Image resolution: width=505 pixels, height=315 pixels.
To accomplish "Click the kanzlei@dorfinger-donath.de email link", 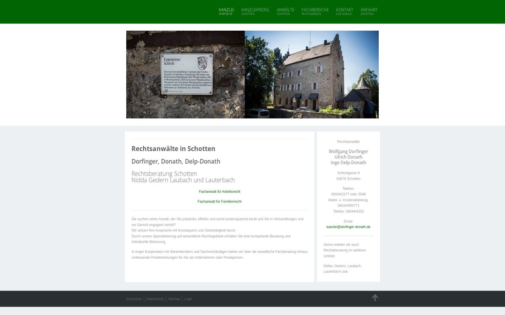I will click(x=348, y=227).
